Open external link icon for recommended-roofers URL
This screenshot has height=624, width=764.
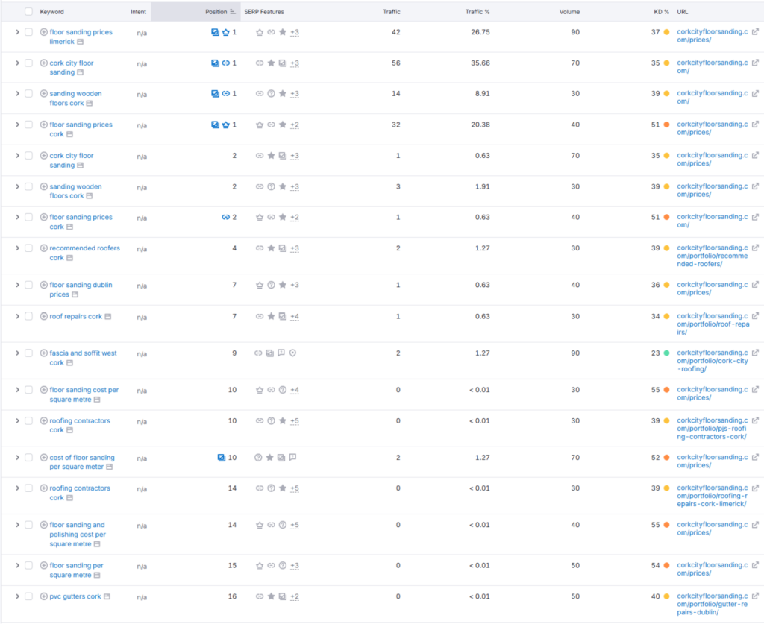point(755,248)
